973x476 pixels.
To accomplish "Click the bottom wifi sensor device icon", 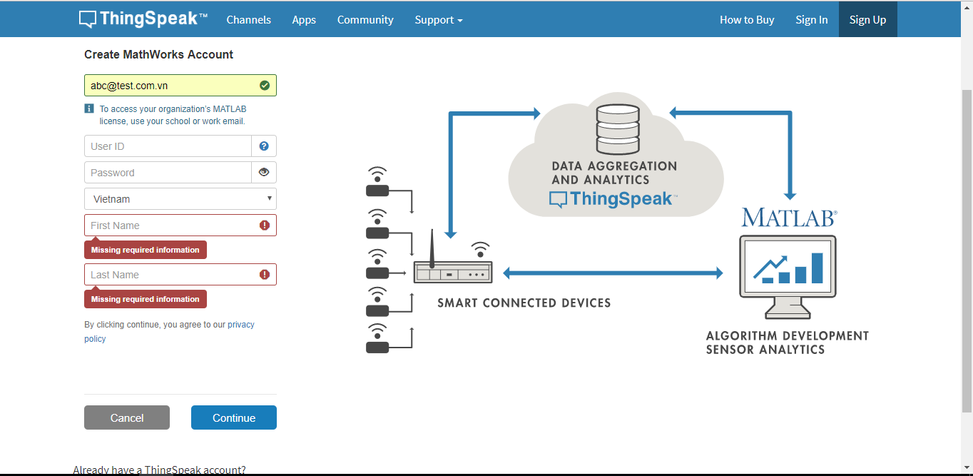I will (377, 338).
